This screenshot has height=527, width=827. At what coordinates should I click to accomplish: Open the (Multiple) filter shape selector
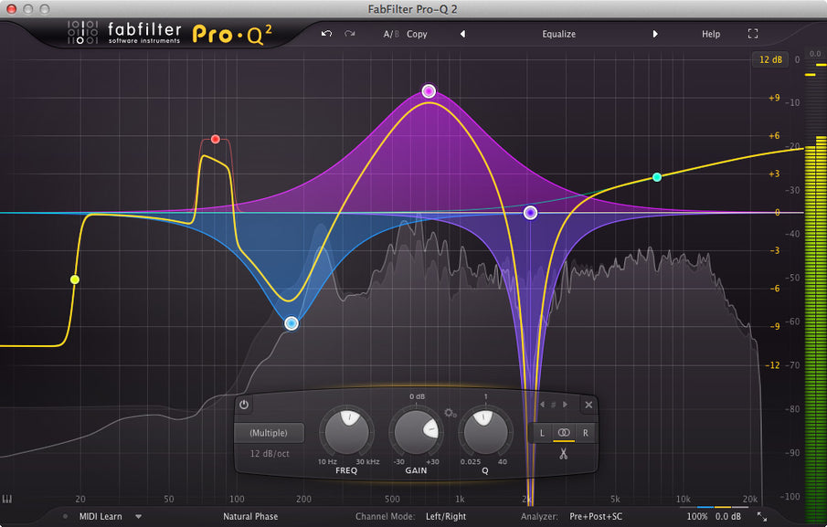point(269,432)
